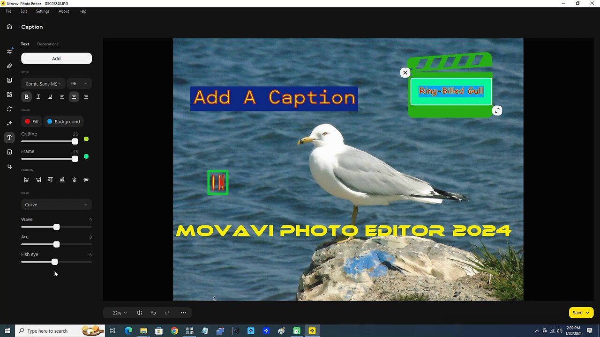Click the Frame width slider handle
600x337 pixels.
[x=75, y=159]
